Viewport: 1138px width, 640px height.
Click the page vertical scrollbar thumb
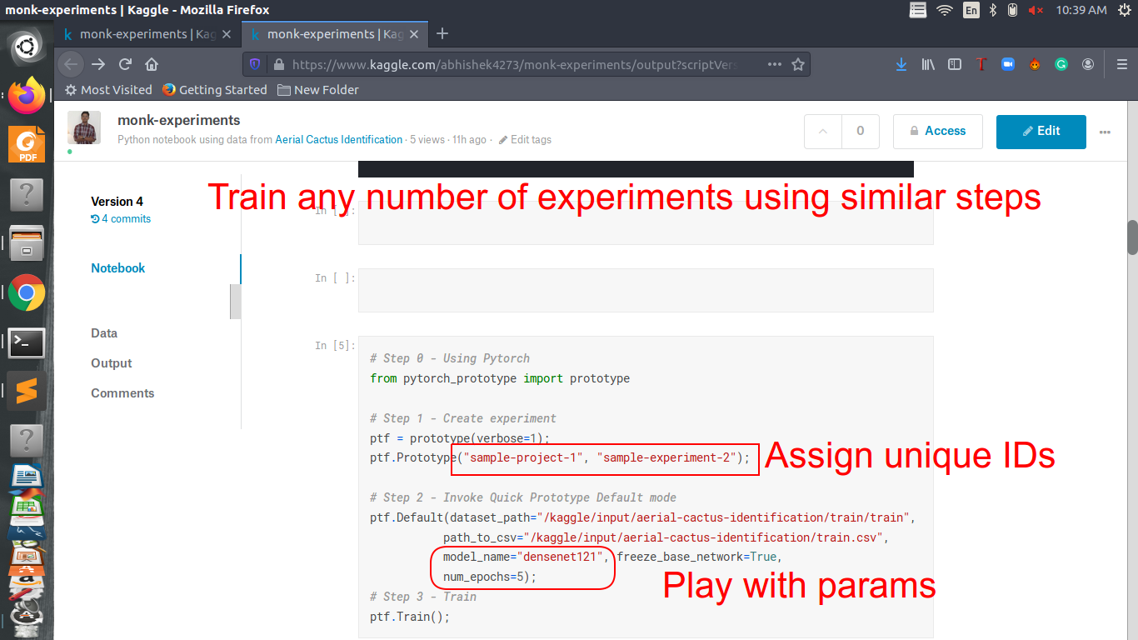pos(1133,237)
